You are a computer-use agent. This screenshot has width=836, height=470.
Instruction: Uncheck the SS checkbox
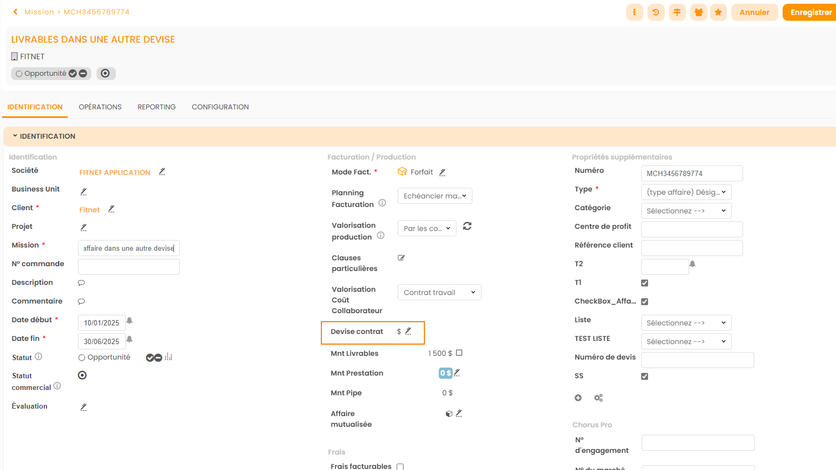[644, 376]
